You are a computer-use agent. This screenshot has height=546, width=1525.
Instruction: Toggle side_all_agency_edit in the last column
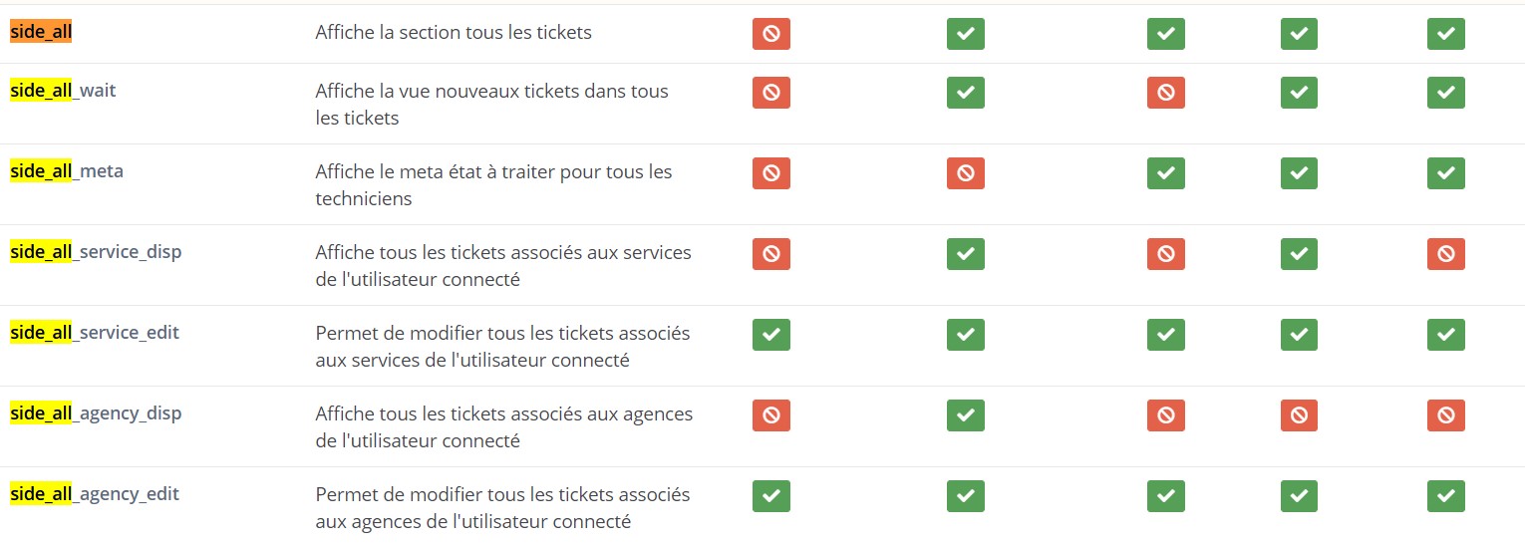click(x=1445, y=496)
